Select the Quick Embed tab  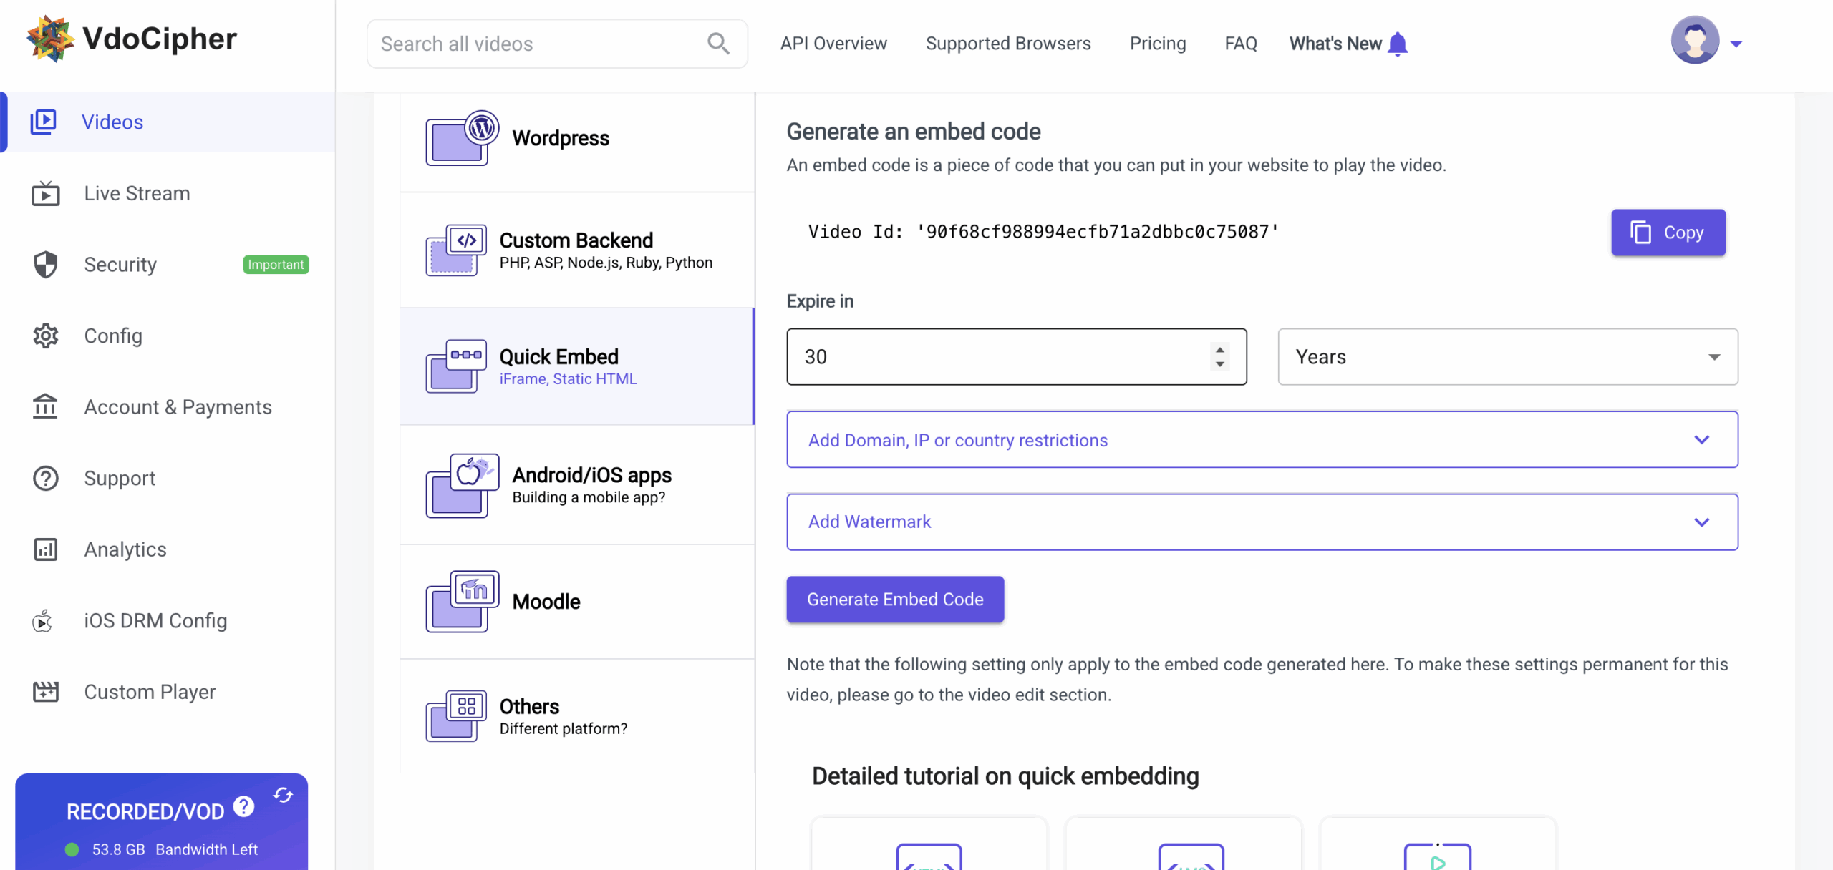(x=577, y=366)
